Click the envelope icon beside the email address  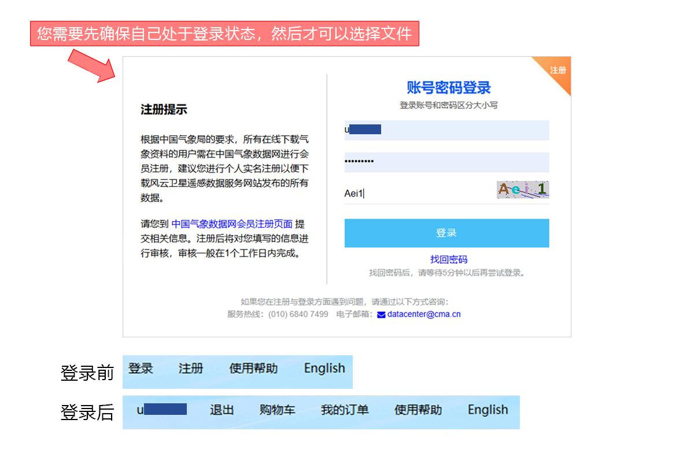pos(381,315)
